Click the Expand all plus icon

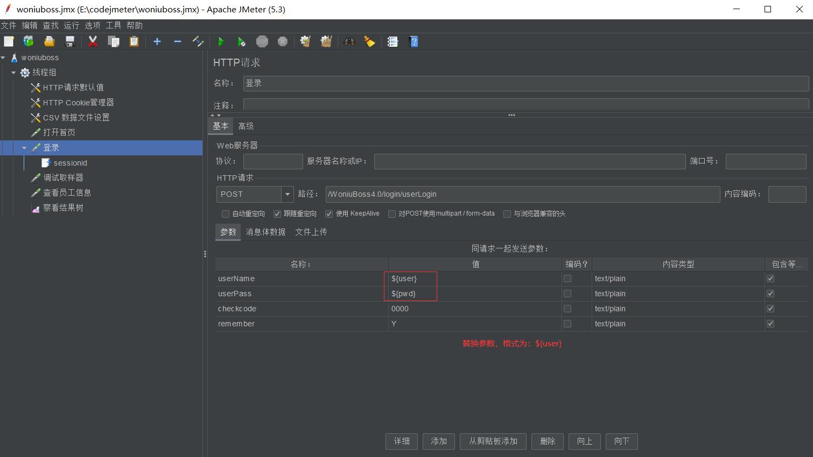click(157, 41)
